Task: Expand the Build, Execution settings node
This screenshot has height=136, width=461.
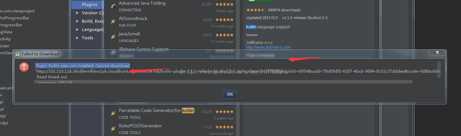Action: click(x=77, y=21)
